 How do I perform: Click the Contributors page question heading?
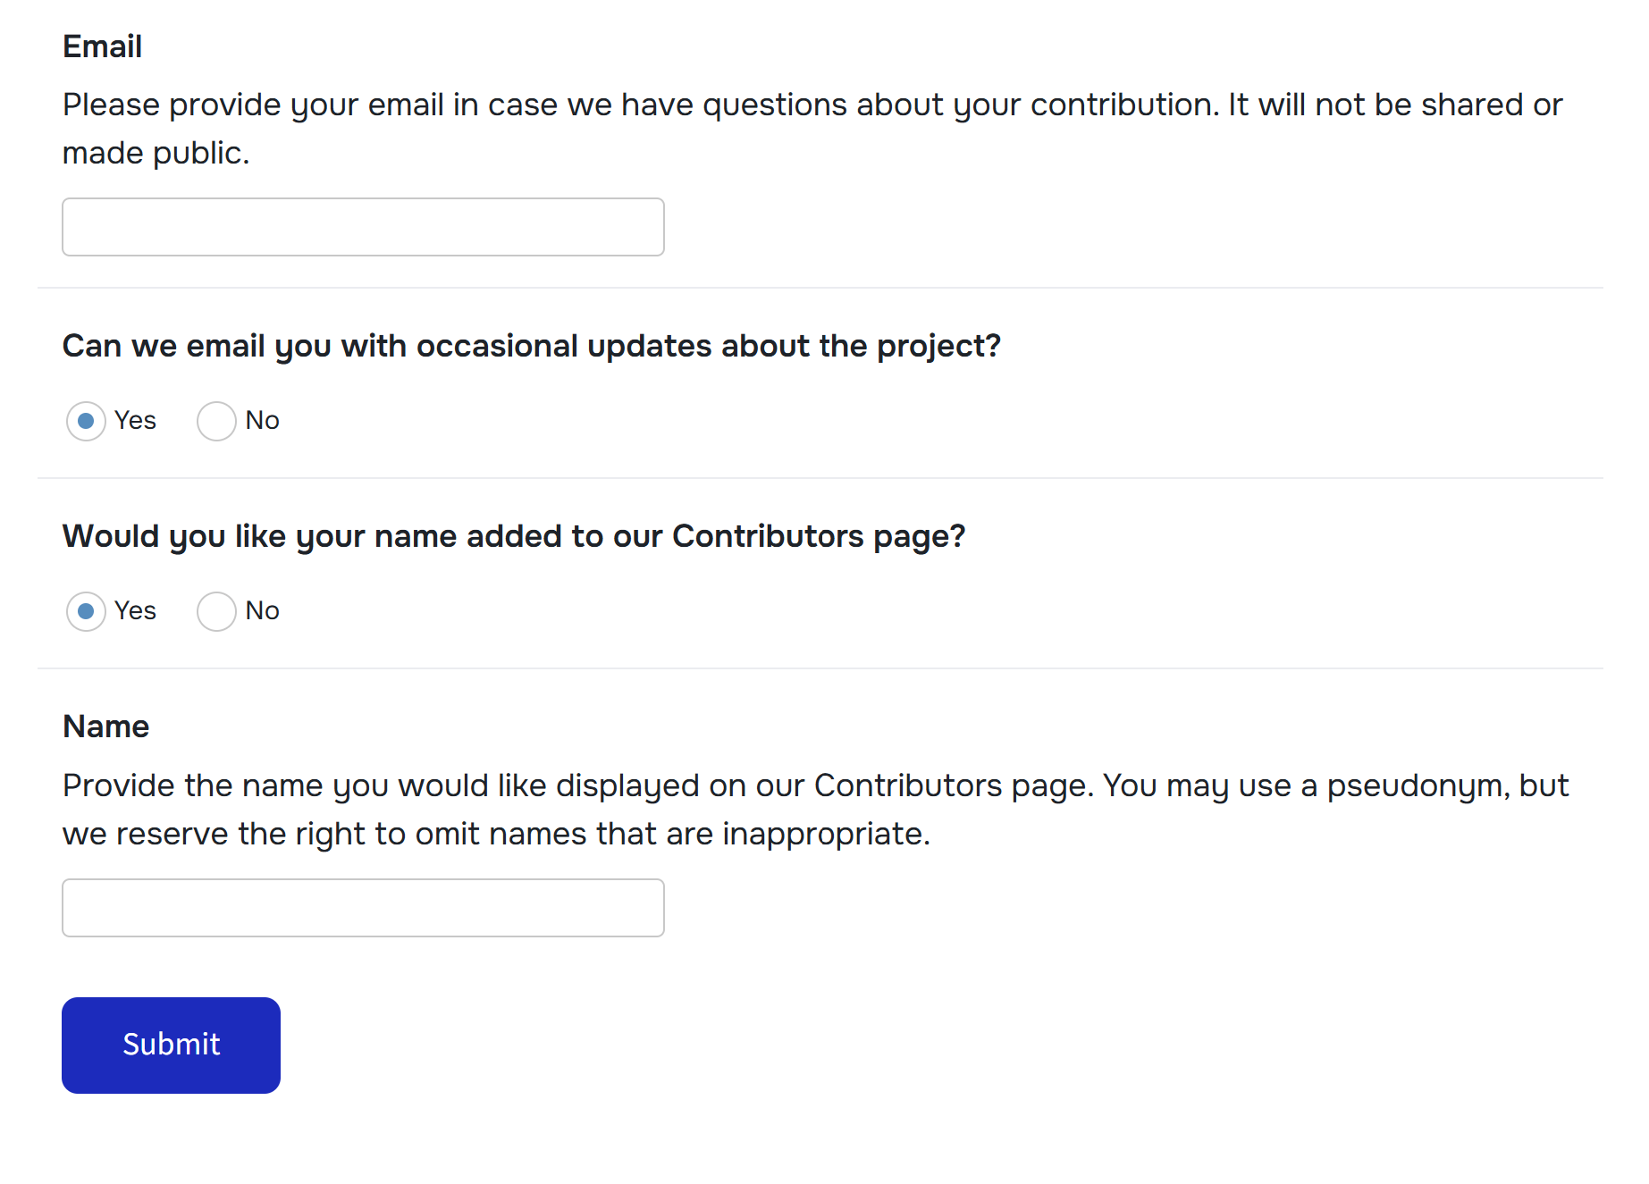pyautogui.click(x=514, y=536)
